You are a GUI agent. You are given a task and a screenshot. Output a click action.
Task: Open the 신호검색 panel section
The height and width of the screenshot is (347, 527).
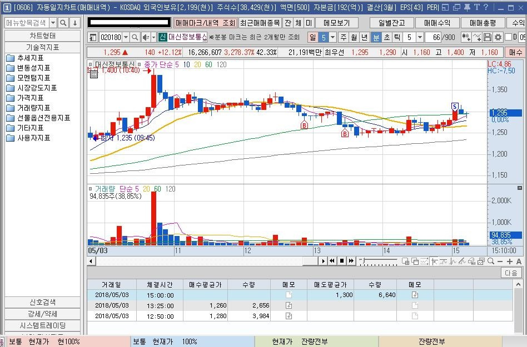[42, 303]
